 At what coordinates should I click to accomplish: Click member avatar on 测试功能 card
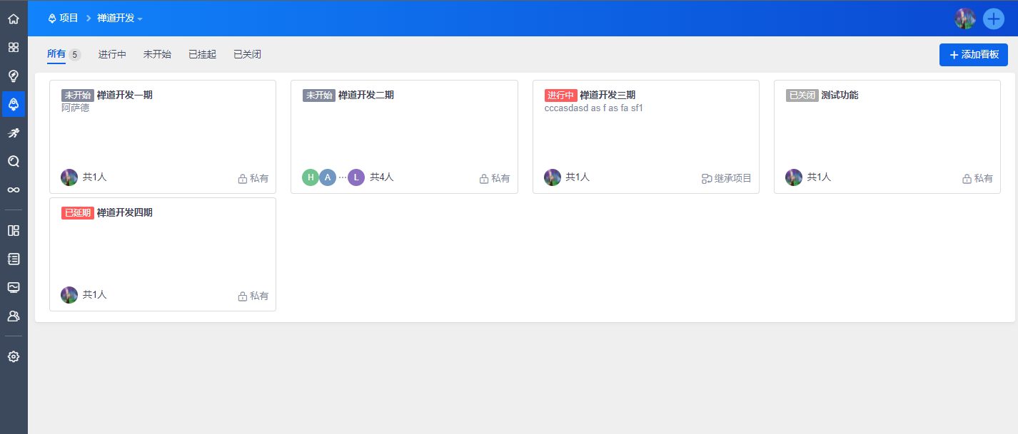point(794,177)
